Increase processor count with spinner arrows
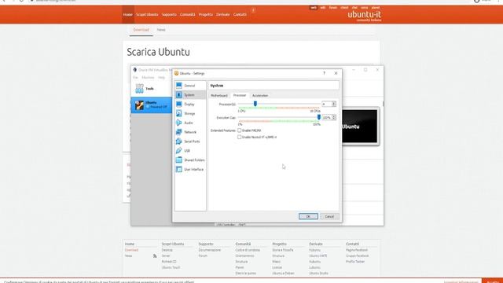 pyautogui.click(x=334, y=104)
